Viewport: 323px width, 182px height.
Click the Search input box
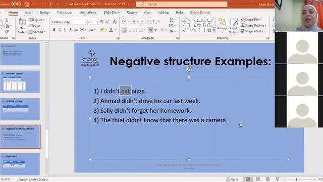coord(182,4)
